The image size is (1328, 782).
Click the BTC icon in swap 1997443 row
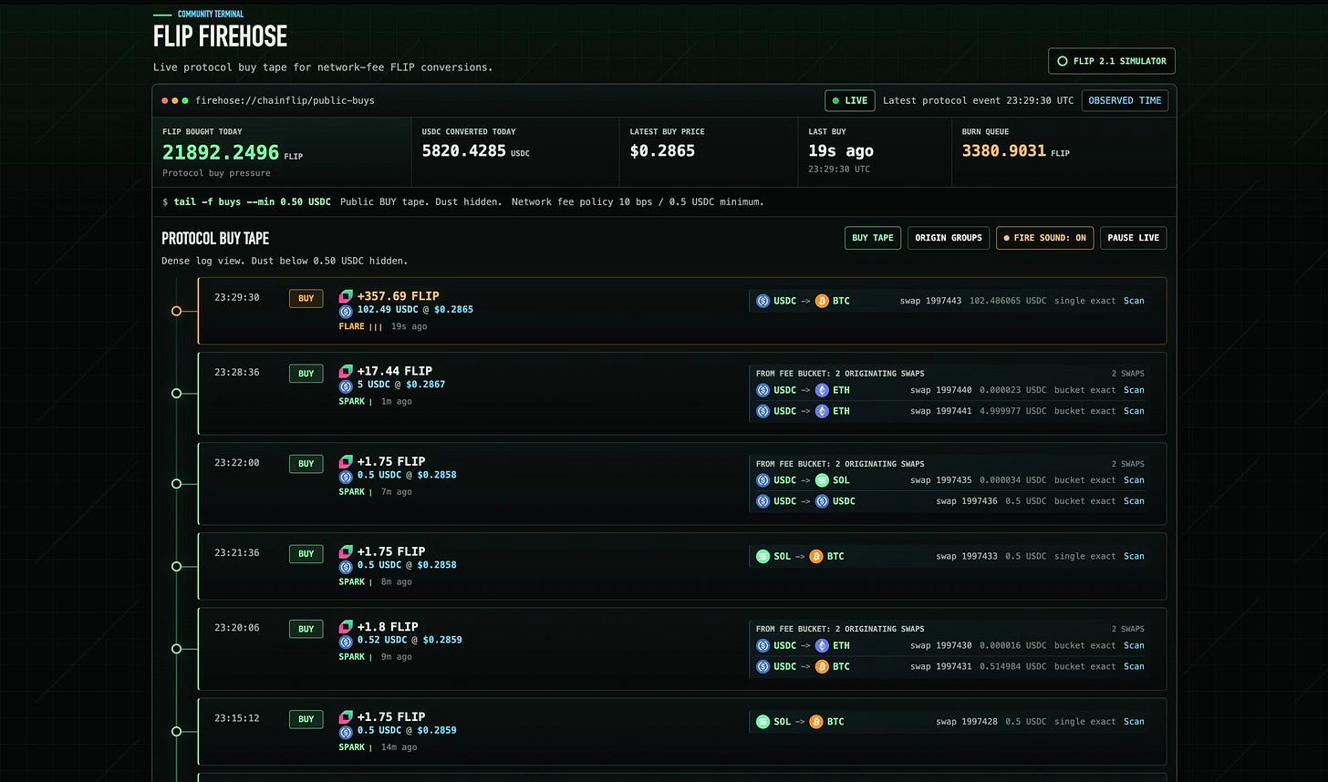[822, 301]
